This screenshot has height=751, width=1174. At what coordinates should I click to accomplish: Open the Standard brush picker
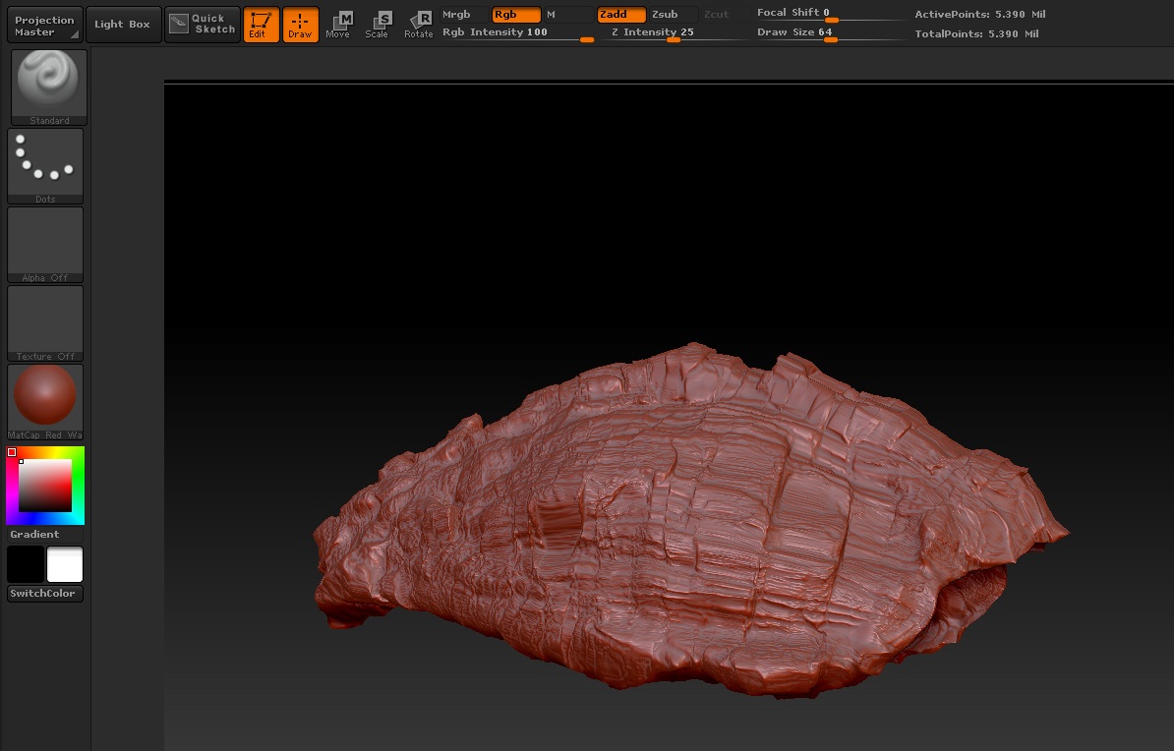pyautogui.click(x=48, y=87)
